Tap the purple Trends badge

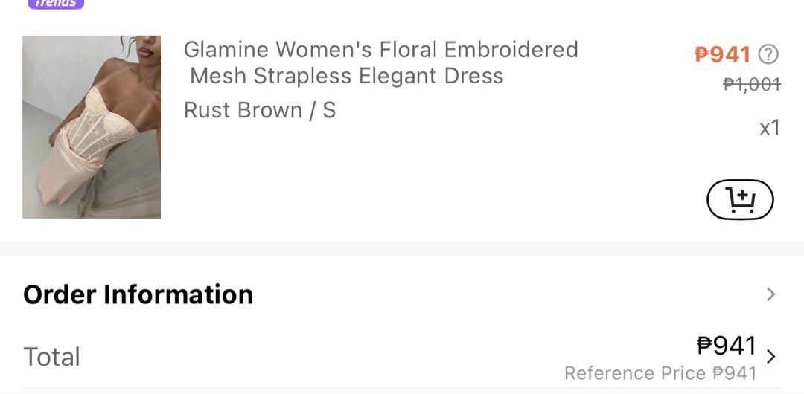pyautogui.click(x=56, y=4)
